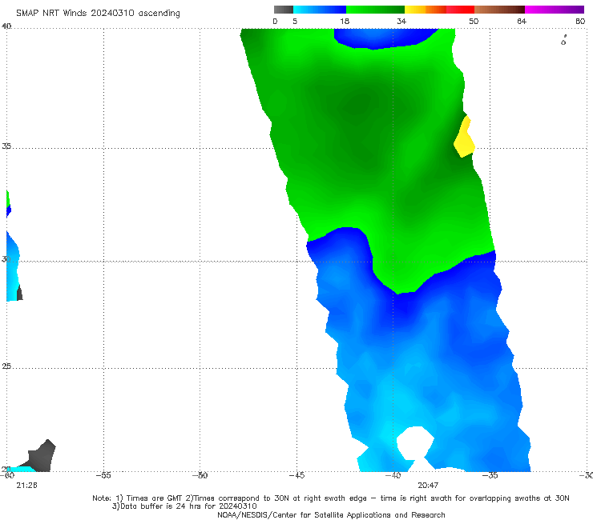Click the longitude label '-50'
Image resolution: width=593 pixels, height=520 pixels.
point(200,475)
